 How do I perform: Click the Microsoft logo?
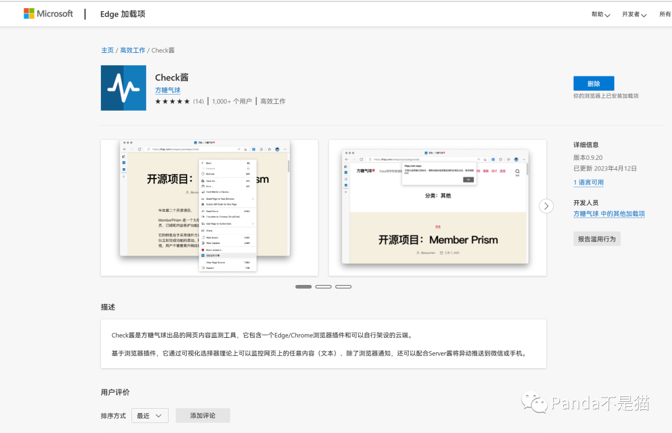tap(48, 14)
